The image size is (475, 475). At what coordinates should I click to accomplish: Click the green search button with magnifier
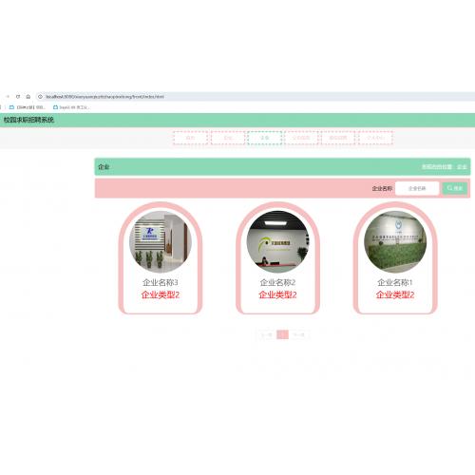(455, 188)
